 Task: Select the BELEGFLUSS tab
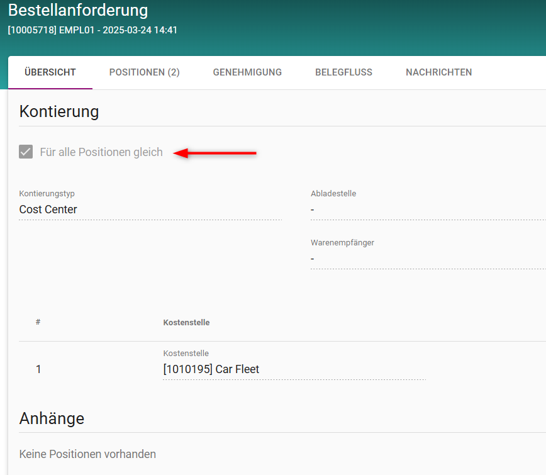[343, 72]
